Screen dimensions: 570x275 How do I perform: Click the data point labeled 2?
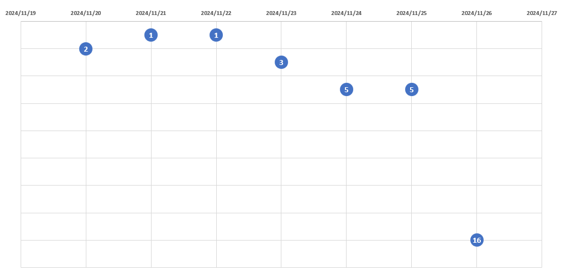coord(86,49)
